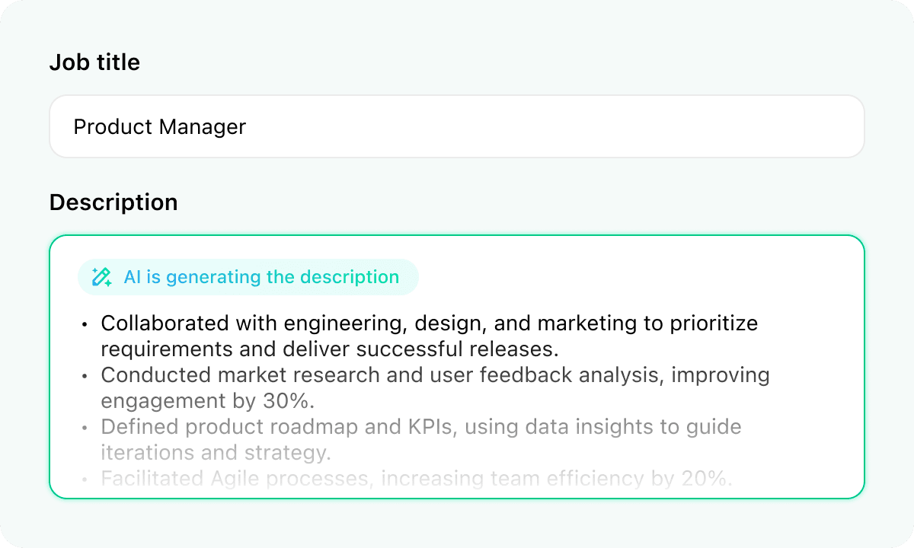Click the 'Facilitated Agile processes' faded line
Viewport: 914px width, 548px height.
point(416,479)
